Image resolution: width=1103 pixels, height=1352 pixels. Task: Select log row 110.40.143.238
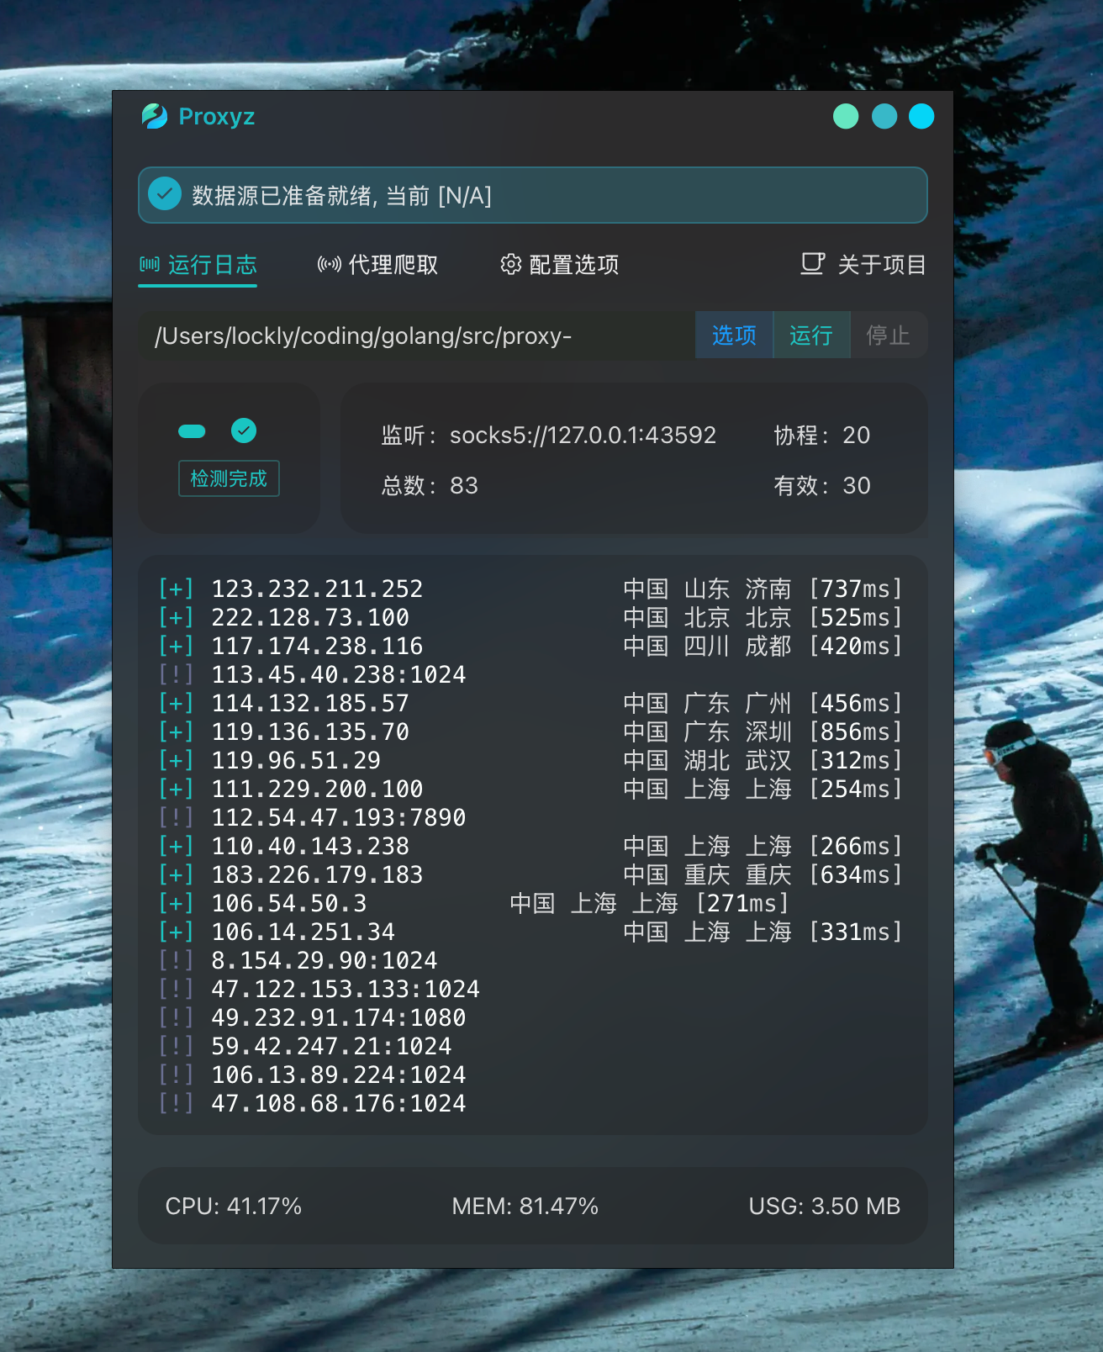click(530, 846)
